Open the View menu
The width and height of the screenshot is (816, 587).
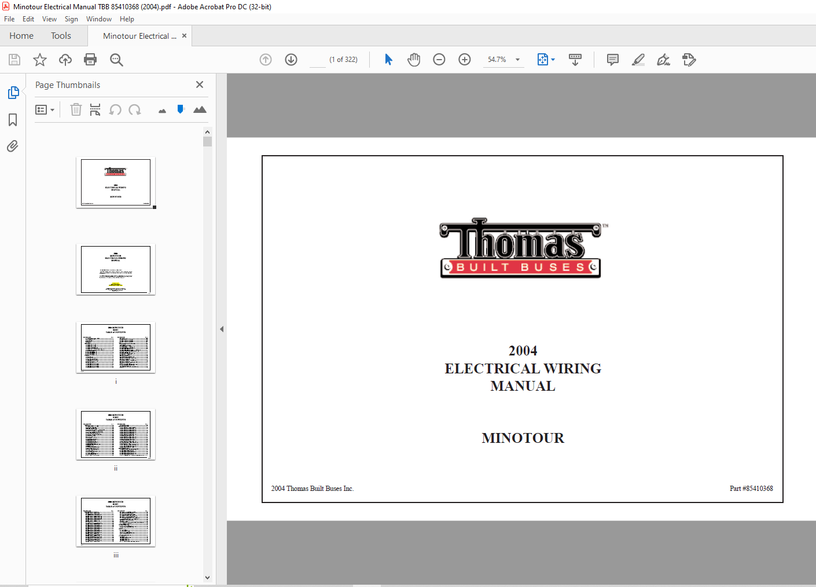tap(49, 19)
